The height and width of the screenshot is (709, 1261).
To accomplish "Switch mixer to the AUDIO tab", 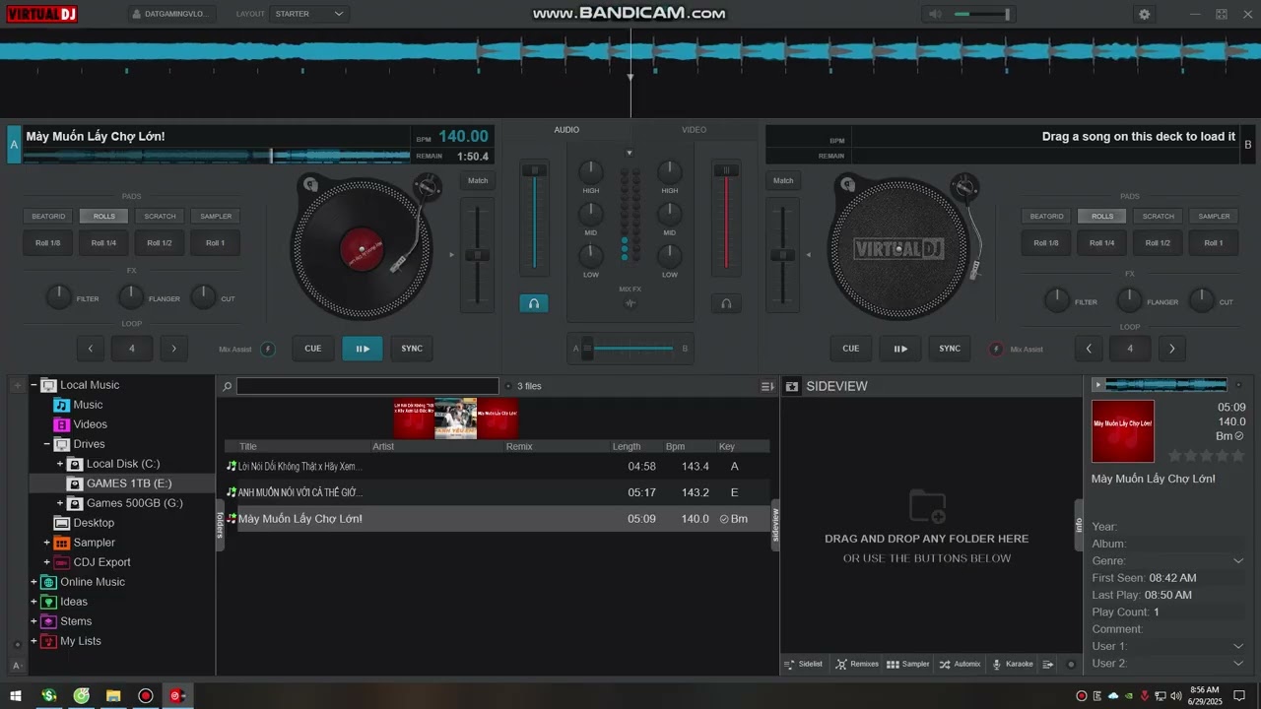I will pyautogui.click(x=566, y=130).
